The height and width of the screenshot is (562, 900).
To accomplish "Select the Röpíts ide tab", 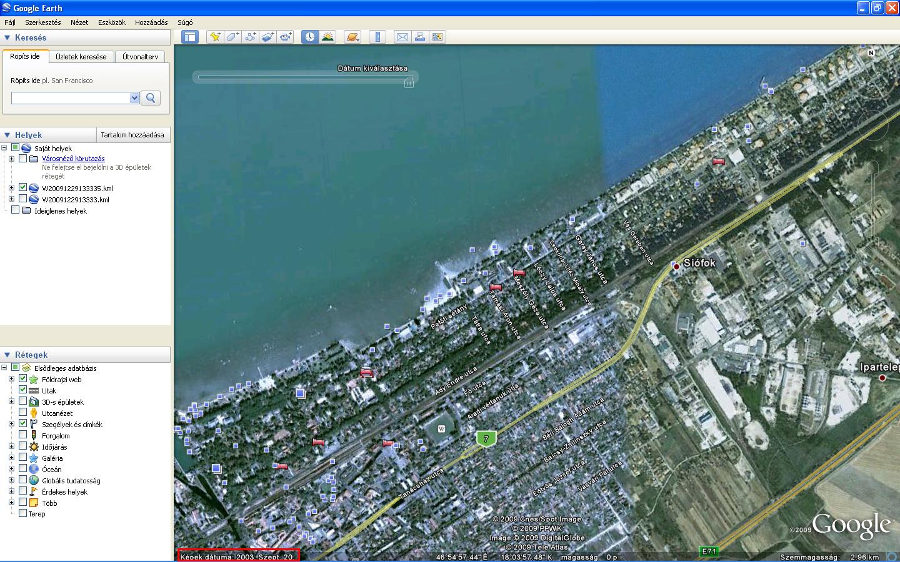I will [x=25, y=56].
